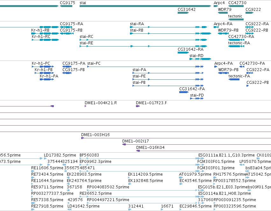Select EST RH17576.5prime
This screenshot has height=211, width=271.
click(x=215, y=178)
